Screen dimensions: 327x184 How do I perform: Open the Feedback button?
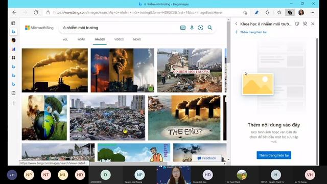coord(207,158)
